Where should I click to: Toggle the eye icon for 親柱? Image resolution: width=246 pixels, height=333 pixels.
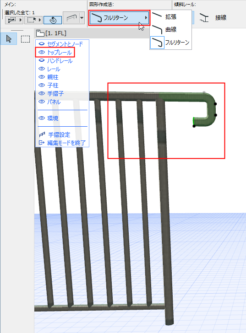click(42, 77)
